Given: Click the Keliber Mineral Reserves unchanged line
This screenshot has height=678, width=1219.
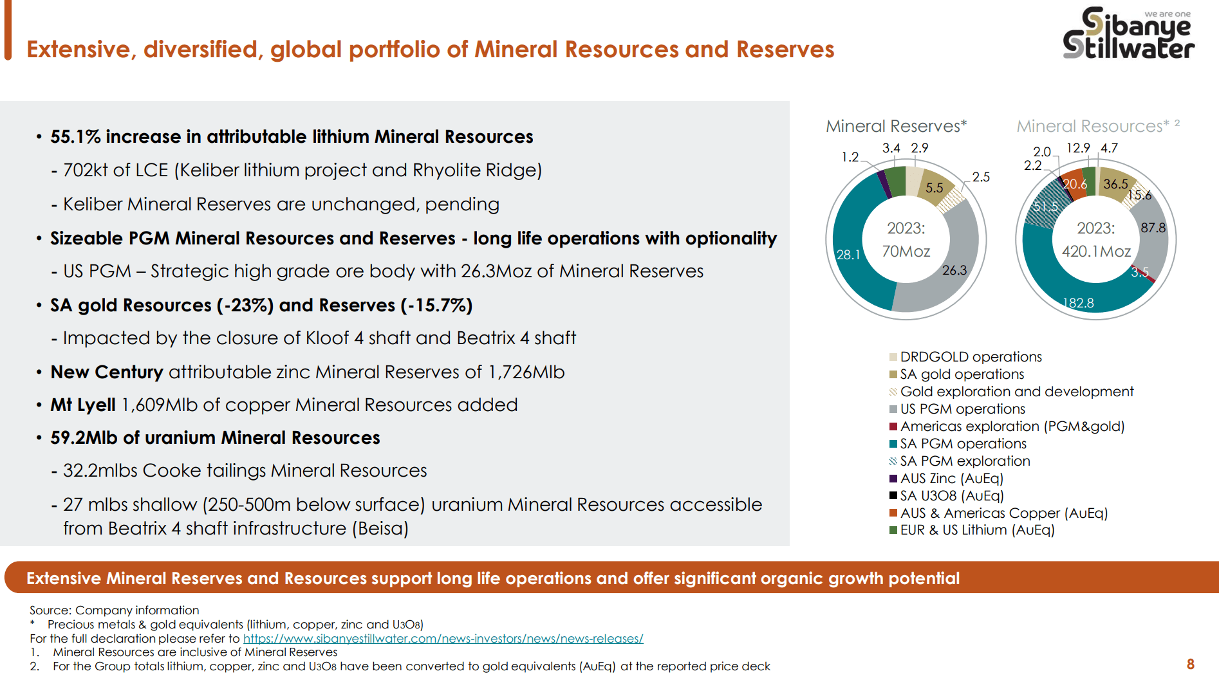Looking at the screenshot, I should (x=281, y=204).
